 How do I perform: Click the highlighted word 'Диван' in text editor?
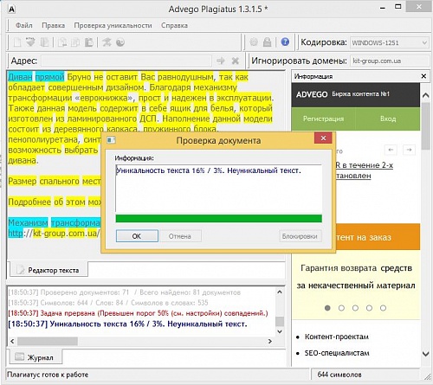tap(20, 77)
